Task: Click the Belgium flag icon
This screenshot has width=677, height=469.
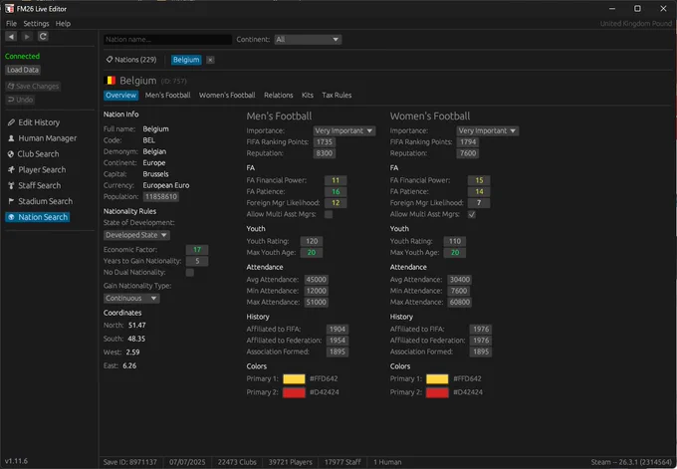Action: pos(111,81)
